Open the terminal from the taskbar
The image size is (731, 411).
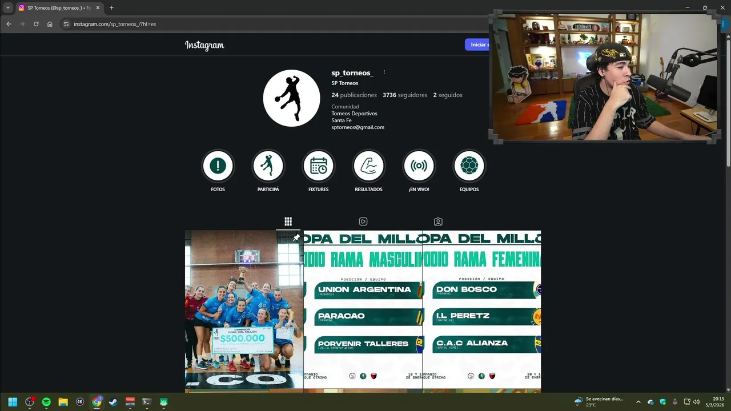pyautogui.click(x=147, y=402)
